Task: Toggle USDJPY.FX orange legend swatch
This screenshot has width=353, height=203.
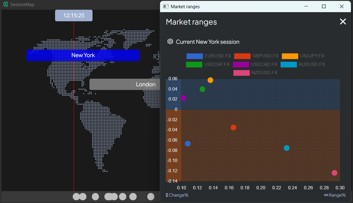Action: [290, 56]
